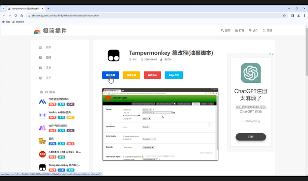Click the 极简插件 site logo
The image size is (308, 181).
click(50, 30)
